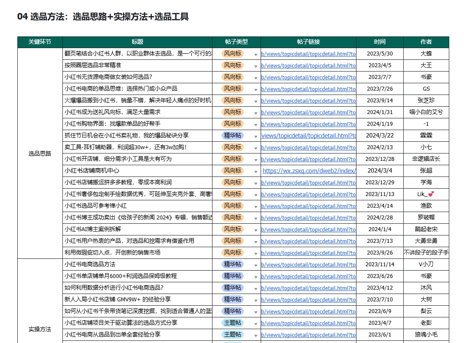Click the 精华帖 tag in 如何利用数据分析 row
Image resolution: width=464 pixels, height=343 pixels.
(232, 287)
